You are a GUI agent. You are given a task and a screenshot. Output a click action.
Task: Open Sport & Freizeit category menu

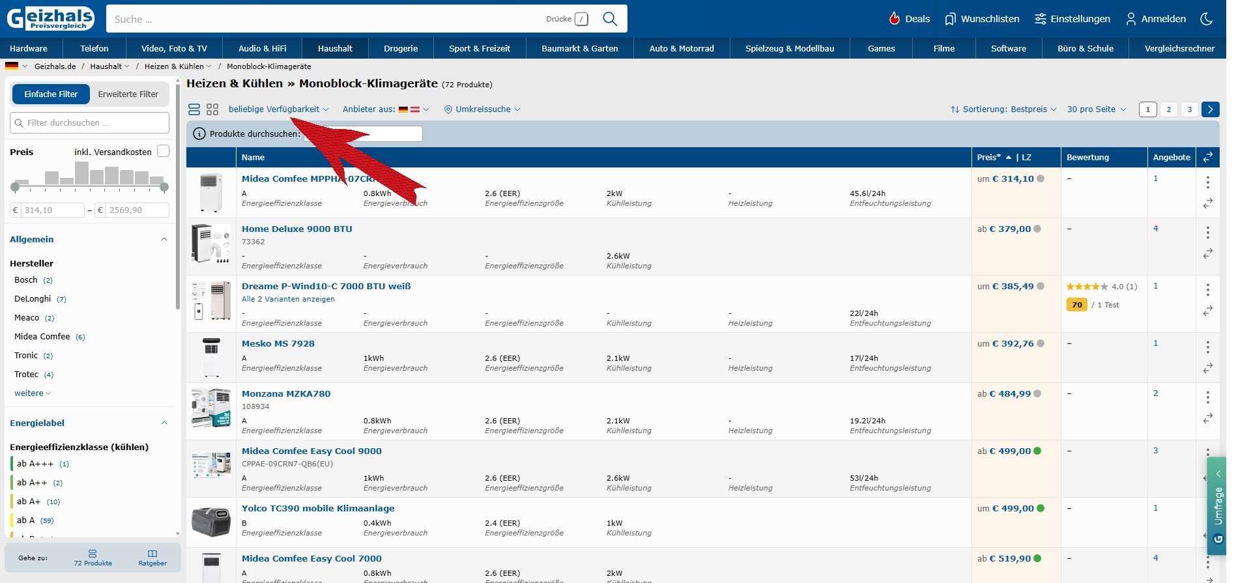(480, 48)
